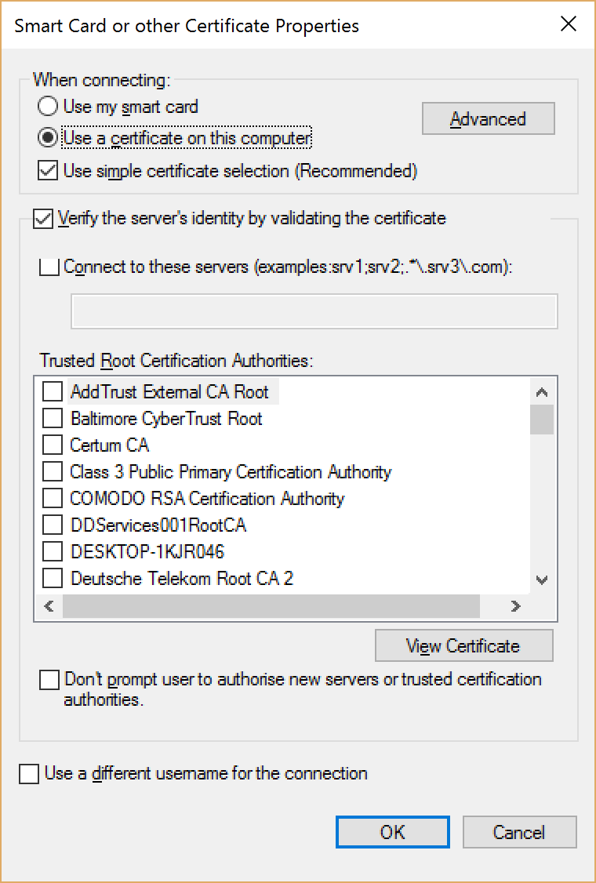Check 'Use a different username for the connection'
Viewport: 596px width, 883px height.
[29, 774]
